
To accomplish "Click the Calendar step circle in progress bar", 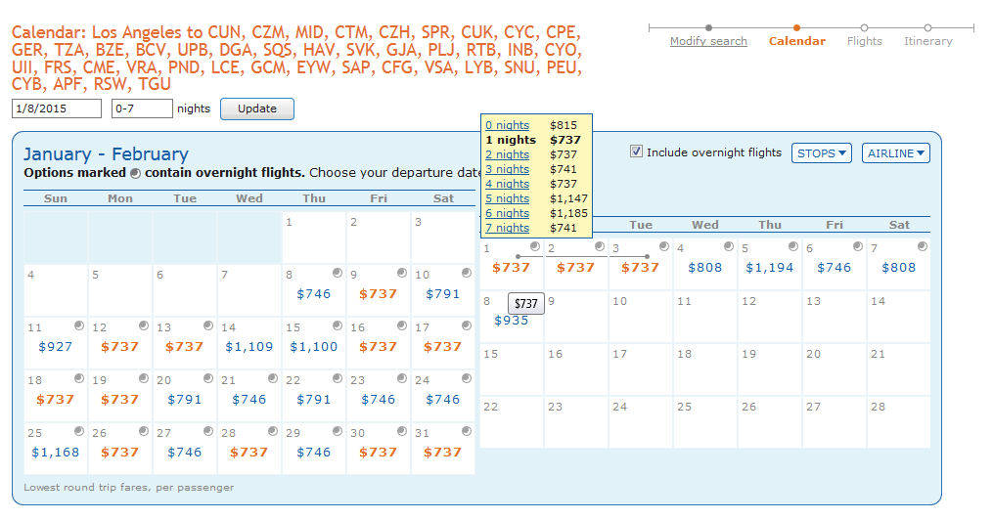I will pyautogui.click(x=797, y=27).
